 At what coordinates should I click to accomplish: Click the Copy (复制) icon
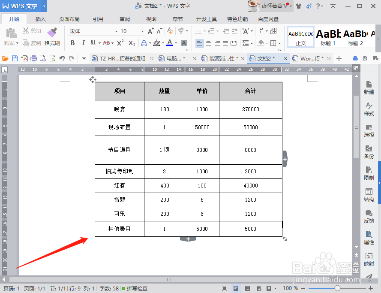tap(31, 43)
